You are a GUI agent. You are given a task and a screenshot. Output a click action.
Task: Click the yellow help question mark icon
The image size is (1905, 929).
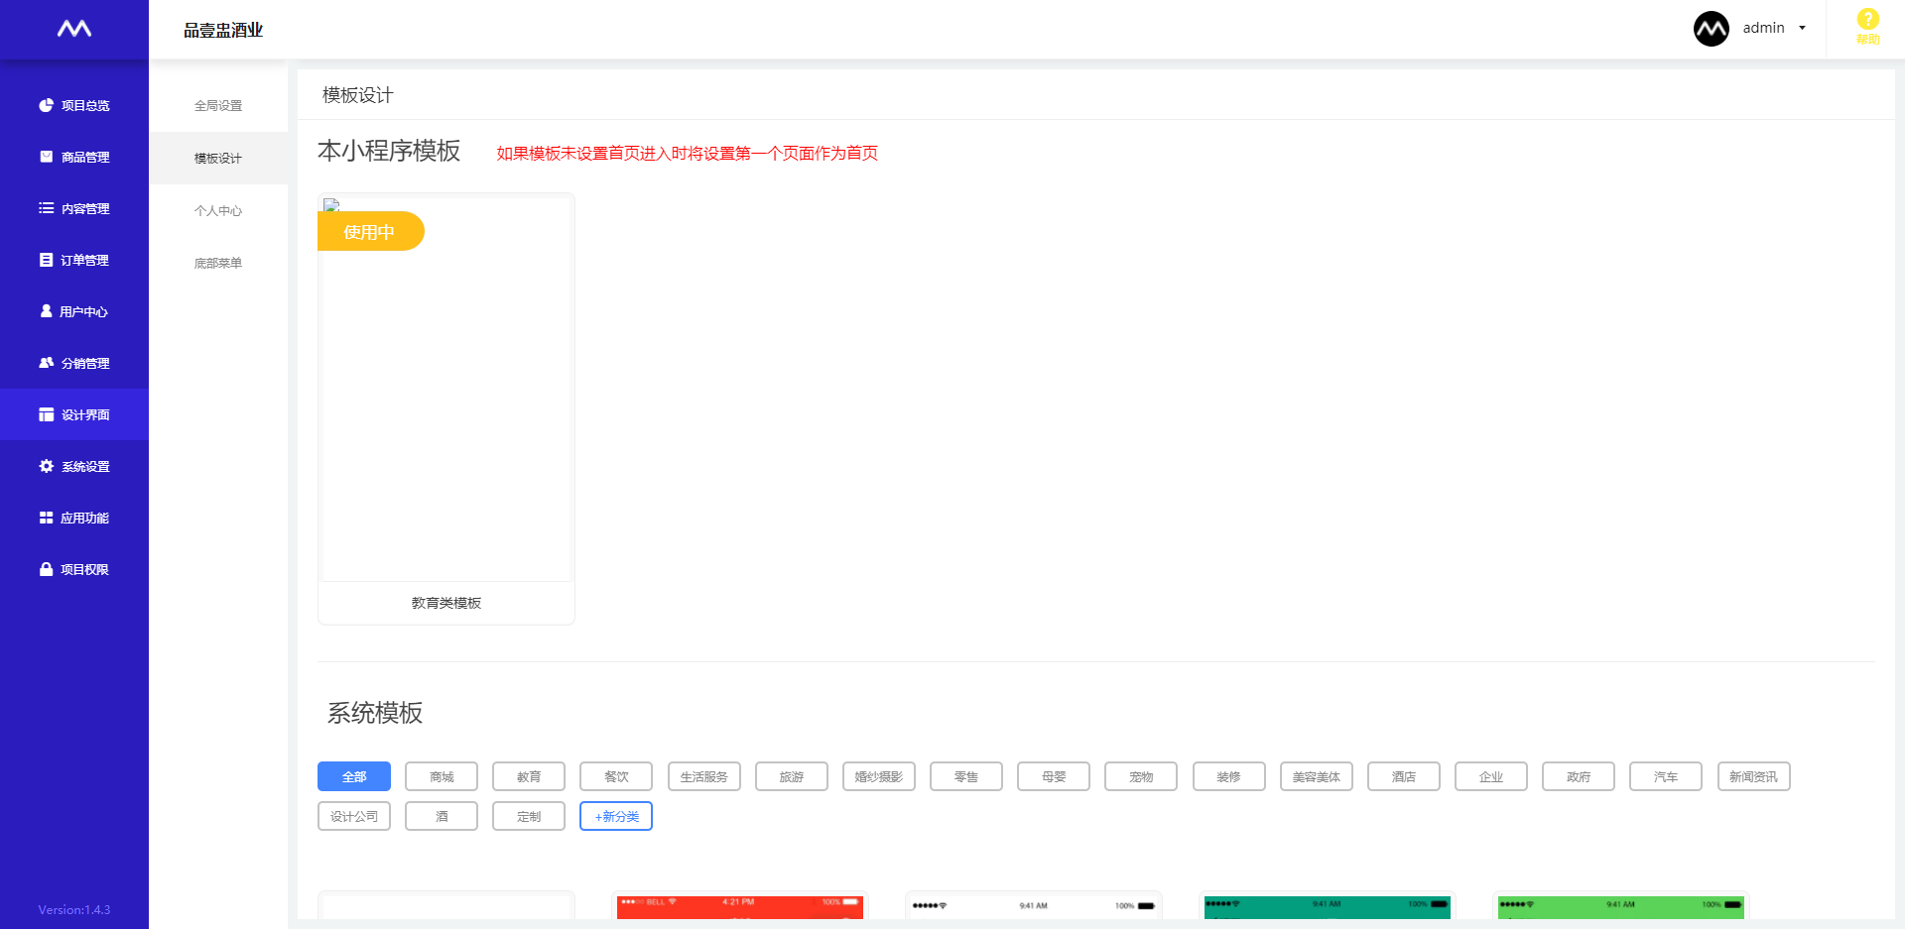point(1868,19)
